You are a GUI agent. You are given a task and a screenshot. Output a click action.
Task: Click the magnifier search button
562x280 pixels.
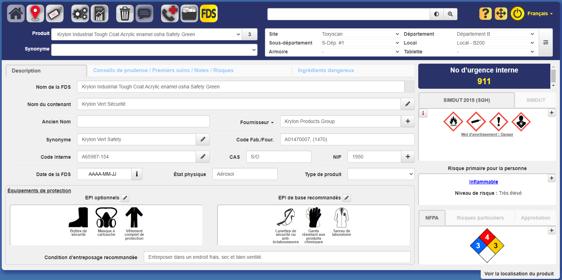tap(450, 14)
